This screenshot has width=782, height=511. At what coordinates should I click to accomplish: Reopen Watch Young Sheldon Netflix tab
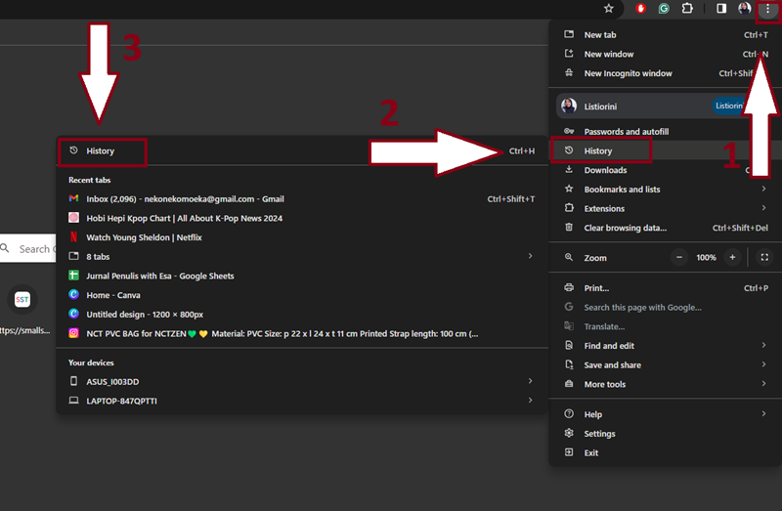(302, 237)
